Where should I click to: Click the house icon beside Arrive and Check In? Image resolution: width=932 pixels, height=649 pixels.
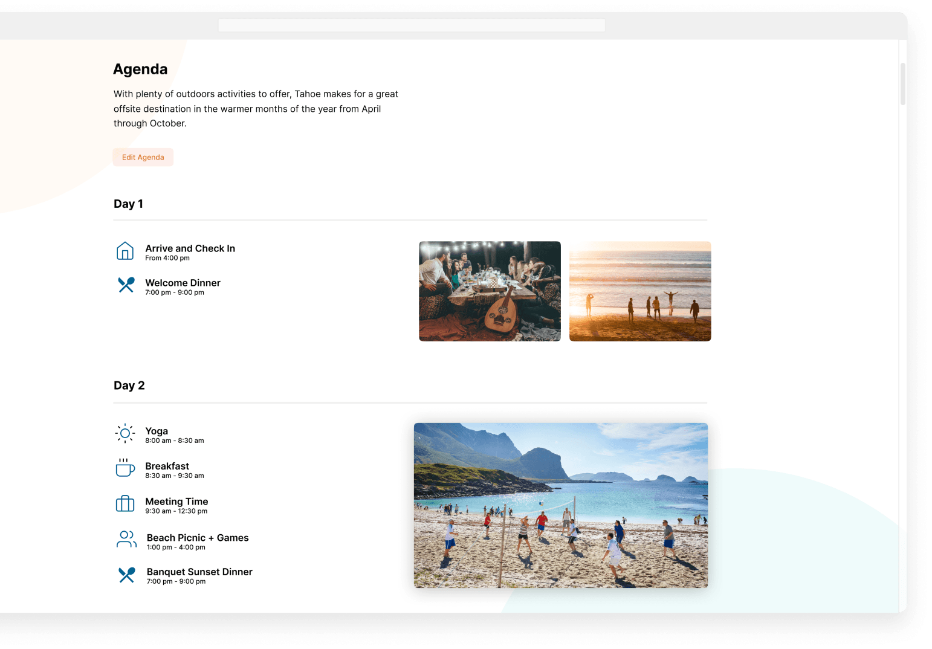[x=125, y=251]
